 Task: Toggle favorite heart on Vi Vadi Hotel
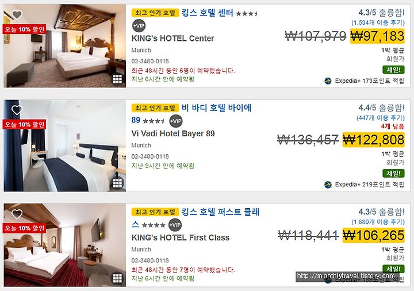[x=17, y=110]
